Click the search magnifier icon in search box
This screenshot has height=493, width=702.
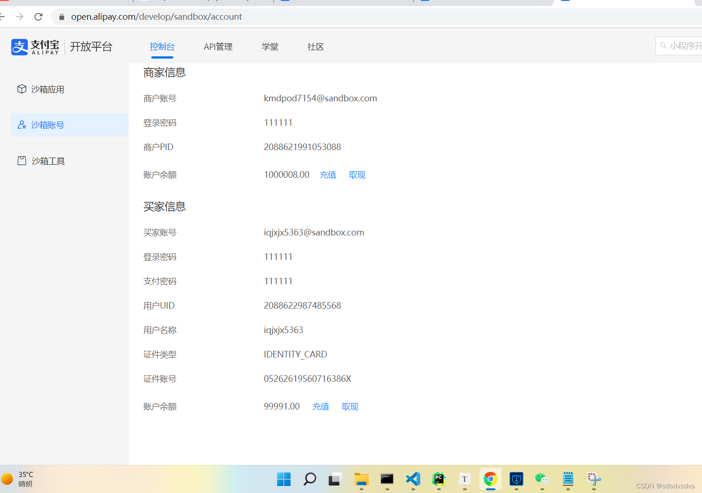(663, 46)
